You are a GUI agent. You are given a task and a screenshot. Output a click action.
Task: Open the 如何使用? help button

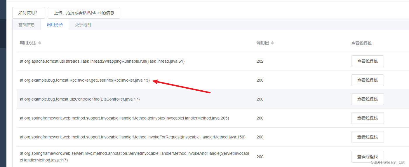click(29, 13)
